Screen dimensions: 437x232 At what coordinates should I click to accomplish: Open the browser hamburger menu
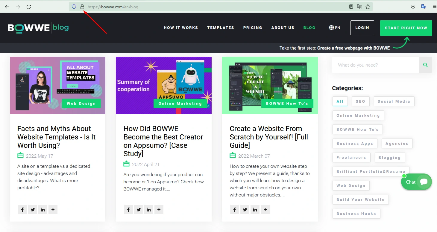434,7
